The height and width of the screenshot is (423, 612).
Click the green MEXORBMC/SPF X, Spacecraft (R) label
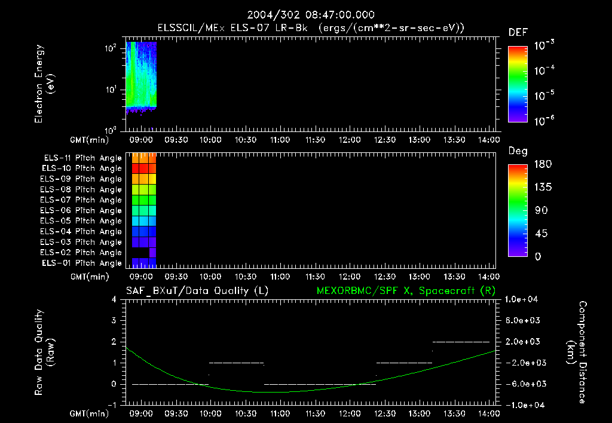coord(406,291)
